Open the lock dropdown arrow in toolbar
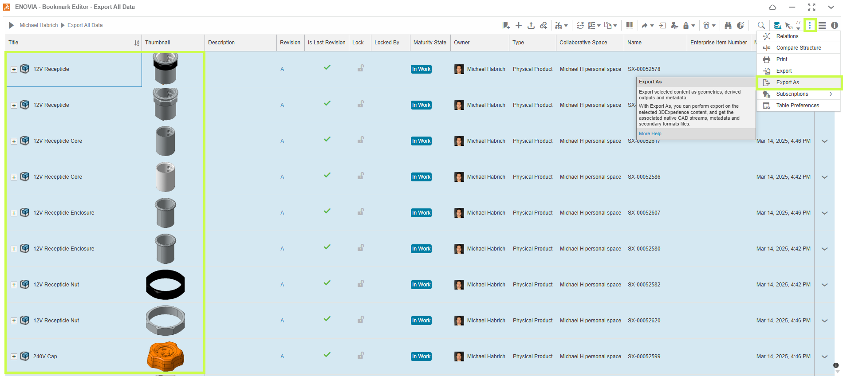The width and height of the screenshot is (843, 376). point(693,26)
